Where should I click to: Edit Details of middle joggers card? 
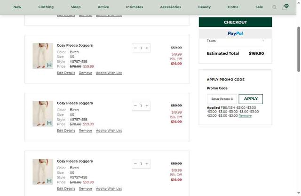pyautogui.click(x=66, y=131)
